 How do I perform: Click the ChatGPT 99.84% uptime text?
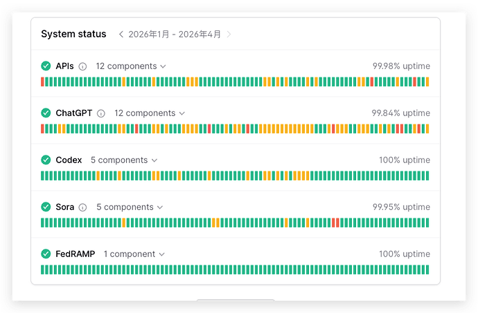(400, 113)
